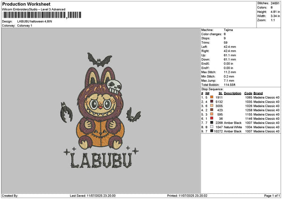The width and height of the screenshot is (282, 199).
Task: Click the 'Down:' measurement label
Action: (x=205, y=60)
